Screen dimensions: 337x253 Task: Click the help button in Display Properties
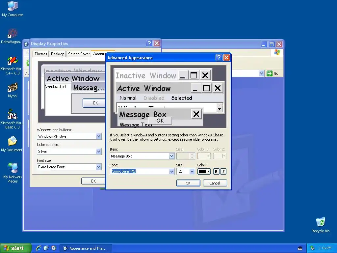[149, 43]
